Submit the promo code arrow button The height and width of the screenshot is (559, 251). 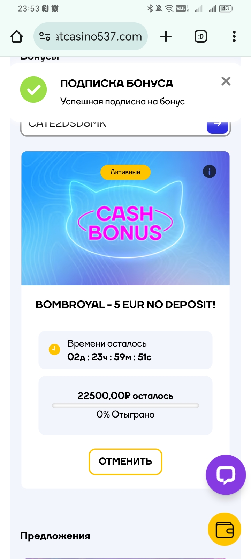(x=218, y=126)
